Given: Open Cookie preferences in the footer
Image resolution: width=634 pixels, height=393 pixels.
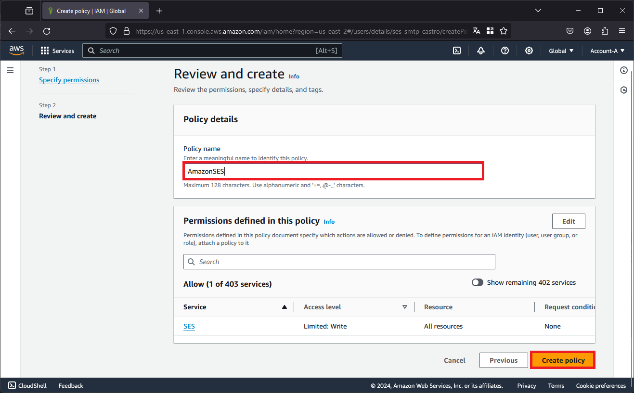Looking at the screenshot, I should [601, 385].
